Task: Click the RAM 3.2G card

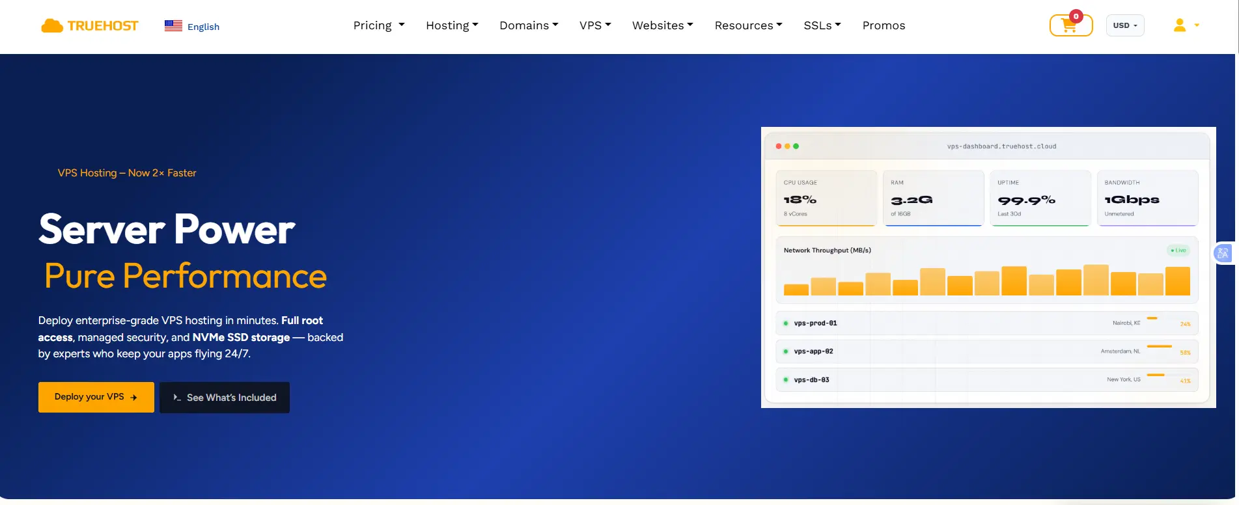Action: click(x=933, y=198)
